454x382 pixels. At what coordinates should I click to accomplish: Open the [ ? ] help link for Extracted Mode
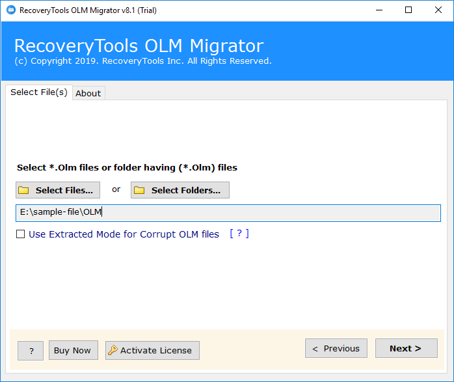(239, 234)
